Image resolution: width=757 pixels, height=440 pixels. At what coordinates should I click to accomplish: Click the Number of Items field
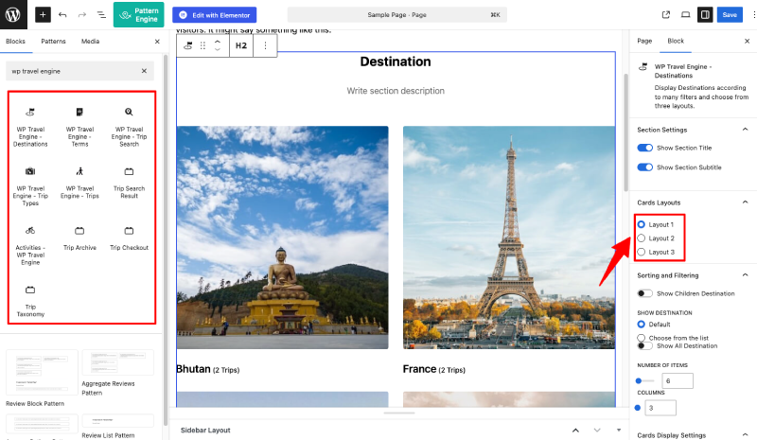click(678, 380)
